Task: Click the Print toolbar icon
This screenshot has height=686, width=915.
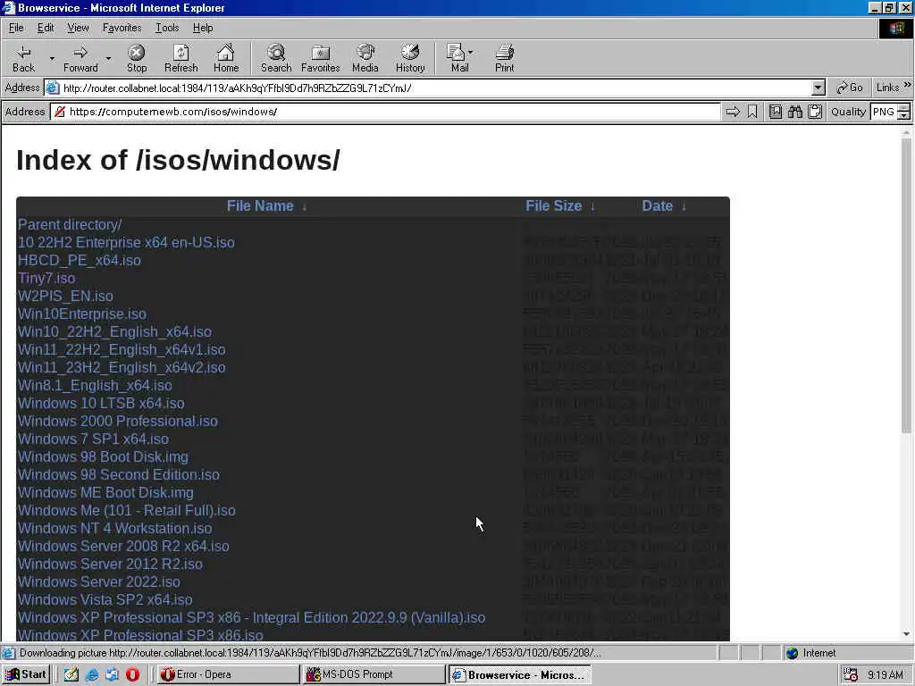Action: click(x=504, y=58)
